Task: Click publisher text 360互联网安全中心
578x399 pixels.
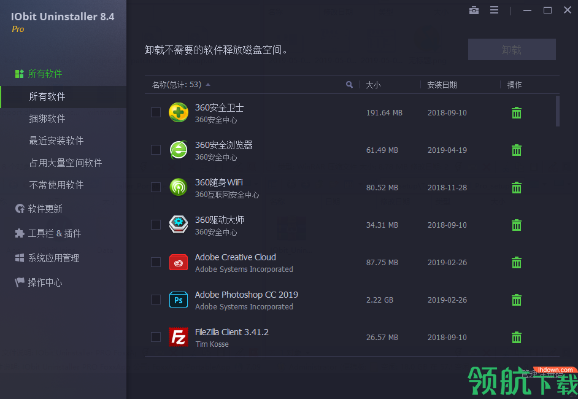Action: 227,195
